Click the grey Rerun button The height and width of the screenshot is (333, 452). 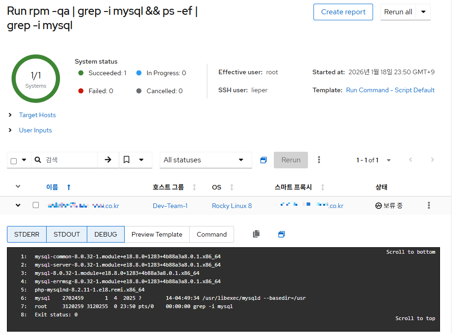click(x=290, y=160)
